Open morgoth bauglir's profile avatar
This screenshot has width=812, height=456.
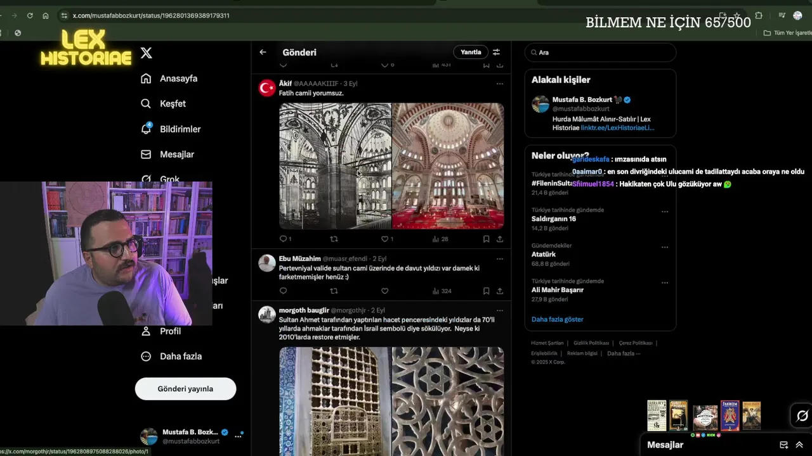pyautogui.click(x=267, y=315)
